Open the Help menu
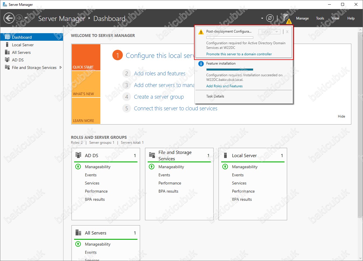The image size is (363, 261). [351, 18]
